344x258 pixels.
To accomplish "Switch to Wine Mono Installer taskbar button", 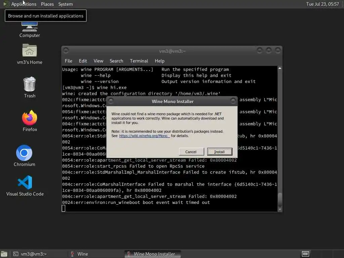I will point(153,254).
